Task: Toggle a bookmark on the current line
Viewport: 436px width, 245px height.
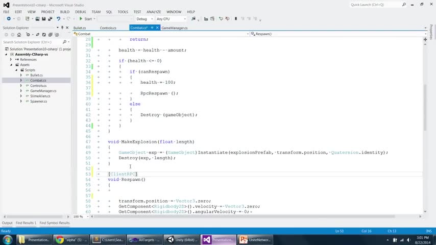Action: (x=236, y=19)
